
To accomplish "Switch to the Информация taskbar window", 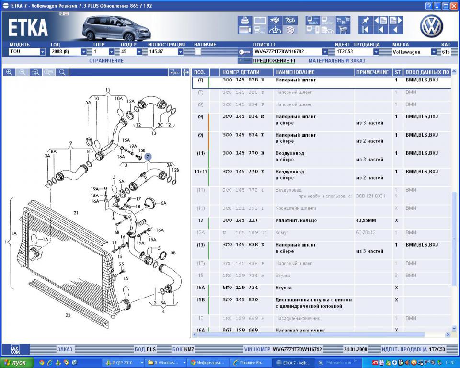I will [x=207, y=363].
